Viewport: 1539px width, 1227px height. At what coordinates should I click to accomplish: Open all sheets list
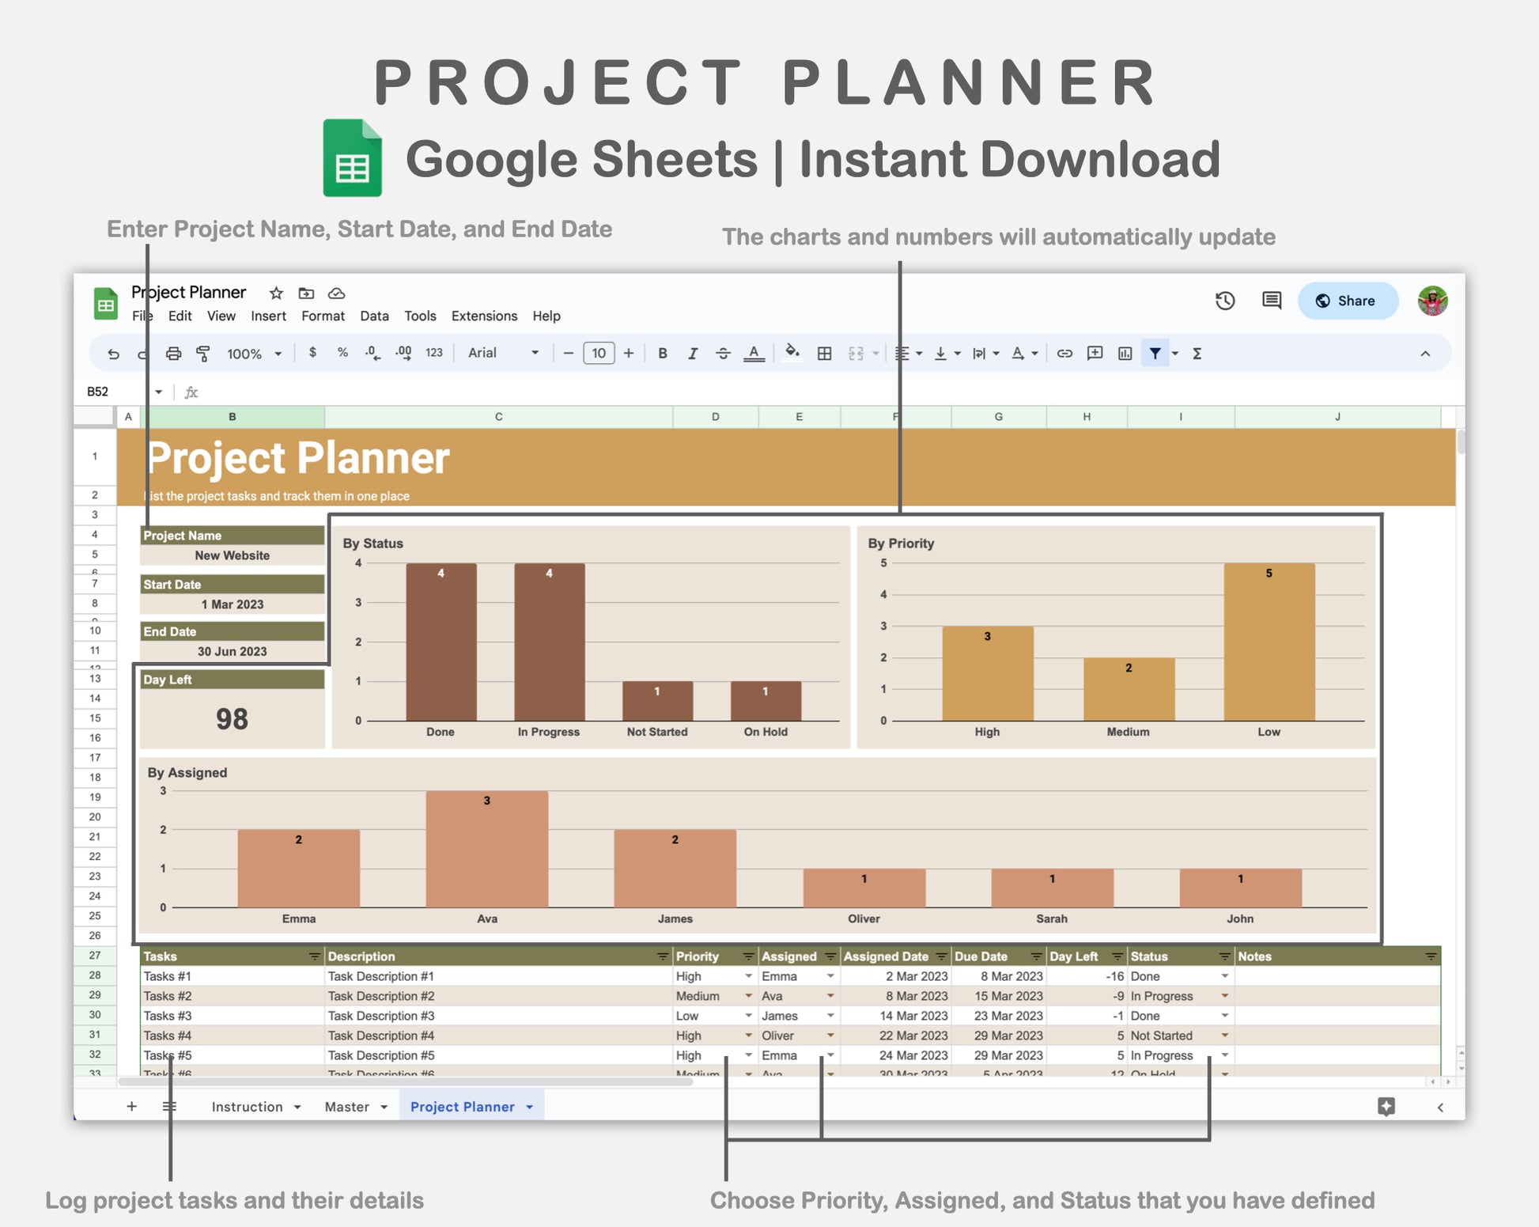point(169,1107)
